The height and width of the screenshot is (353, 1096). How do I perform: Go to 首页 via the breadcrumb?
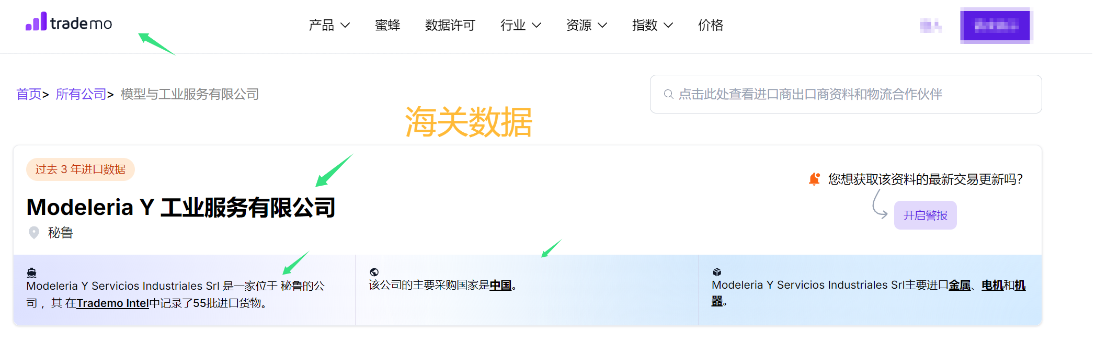tap(29, 94)
